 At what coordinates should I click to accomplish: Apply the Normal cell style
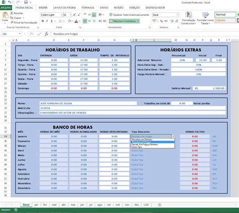click(x=225, y=15)
